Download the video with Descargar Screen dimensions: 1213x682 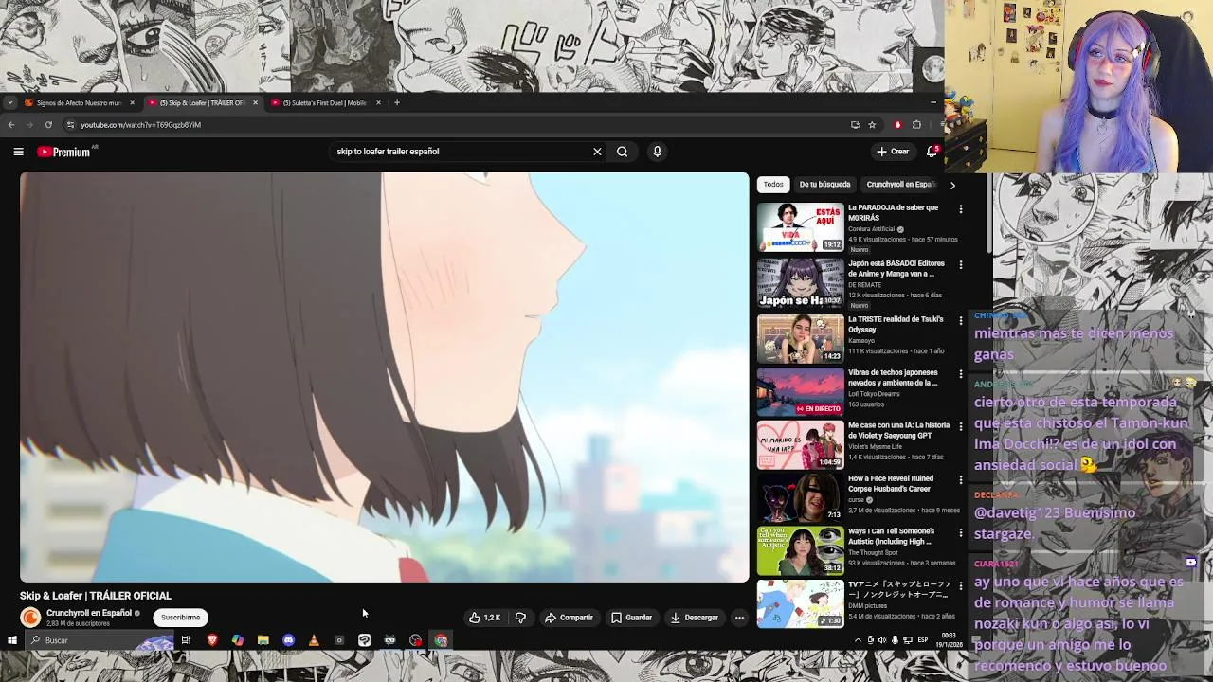point(694,618)
